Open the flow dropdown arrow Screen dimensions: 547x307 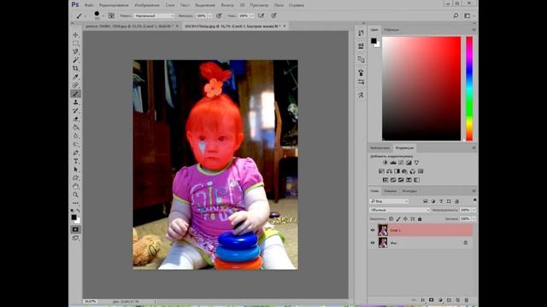pos(252,16)
